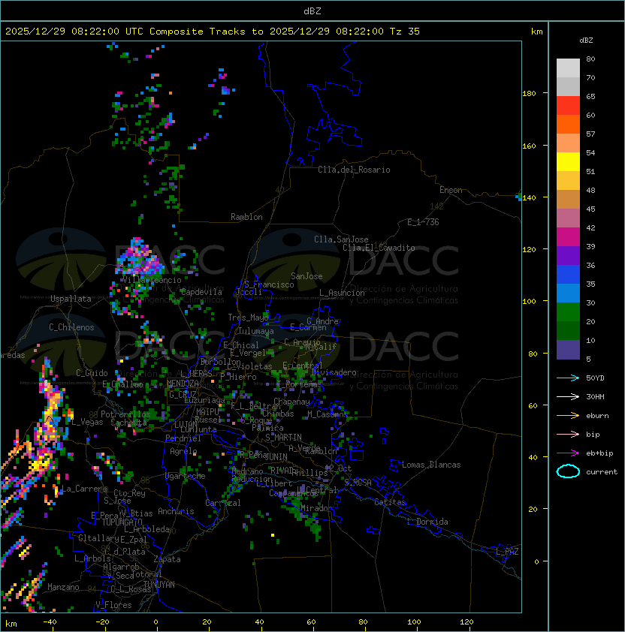Click the 'Catitas' map label

(x=390, y=502)
